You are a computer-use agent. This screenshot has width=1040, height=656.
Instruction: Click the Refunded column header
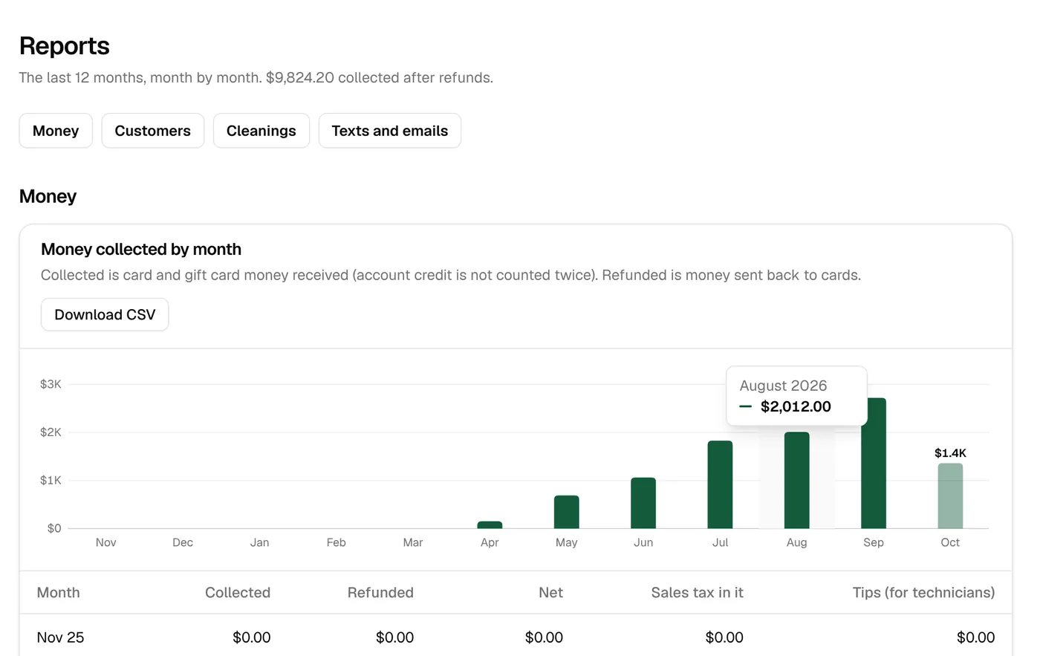(380, 592)
